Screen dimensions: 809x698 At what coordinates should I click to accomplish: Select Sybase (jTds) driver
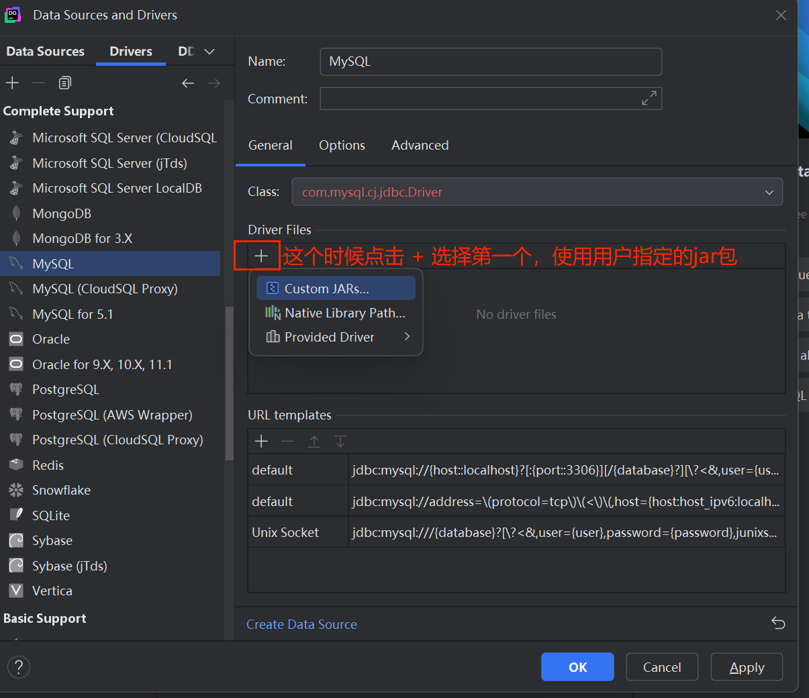(110, 566)
